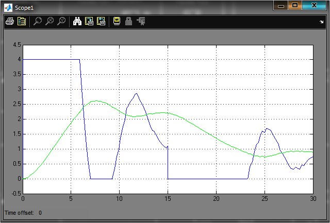Click the Print icon in the Scope toolbar
Viewport: 330px width, 223px height.
(10, 21)
